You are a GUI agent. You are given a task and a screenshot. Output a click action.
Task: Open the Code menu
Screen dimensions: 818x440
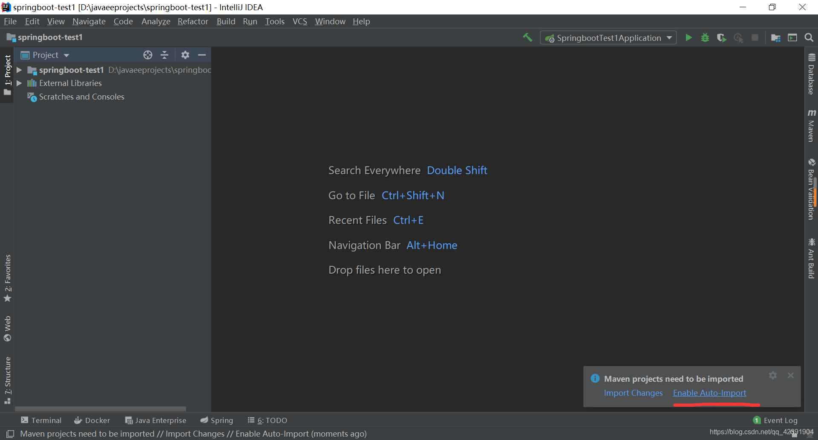tap(123, 21)
